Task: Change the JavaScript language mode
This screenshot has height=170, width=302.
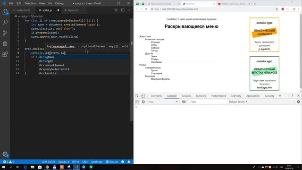Action: pyautogui.click(x=97, y=161)
